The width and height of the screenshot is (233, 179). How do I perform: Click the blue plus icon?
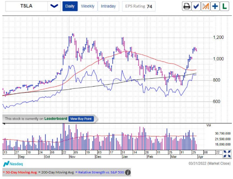[215, 6]
